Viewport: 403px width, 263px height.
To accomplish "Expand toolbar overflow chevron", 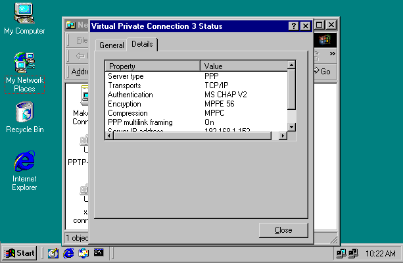I will click(333, 54).
